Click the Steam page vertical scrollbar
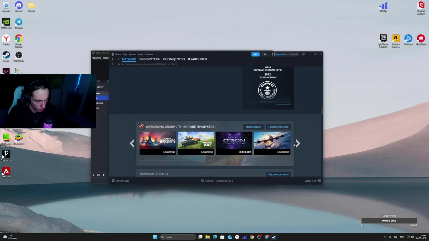Viewport: 429px width, 241px height. [322, 110]
